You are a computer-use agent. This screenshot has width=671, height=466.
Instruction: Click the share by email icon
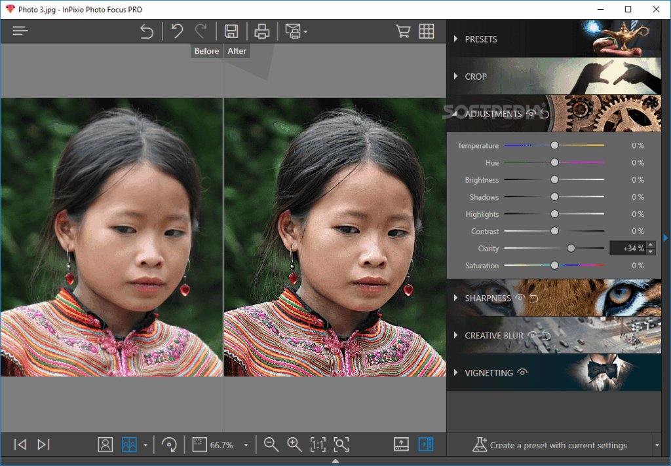click(293, 31)
